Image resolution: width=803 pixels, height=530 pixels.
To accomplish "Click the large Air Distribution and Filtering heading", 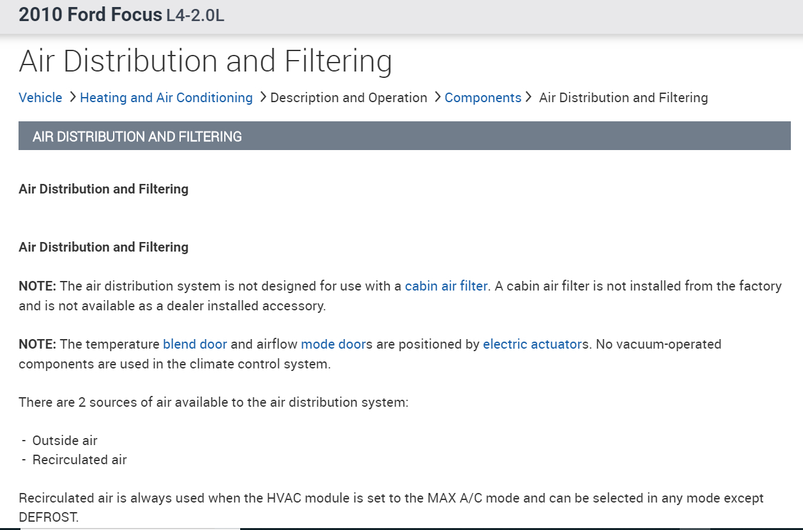I will 205,61.
